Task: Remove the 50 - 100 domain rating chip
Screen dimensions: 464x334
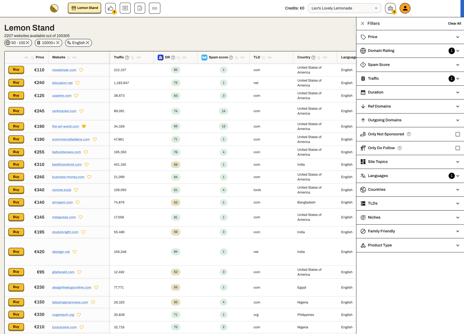Action: [x=28, y=43]
